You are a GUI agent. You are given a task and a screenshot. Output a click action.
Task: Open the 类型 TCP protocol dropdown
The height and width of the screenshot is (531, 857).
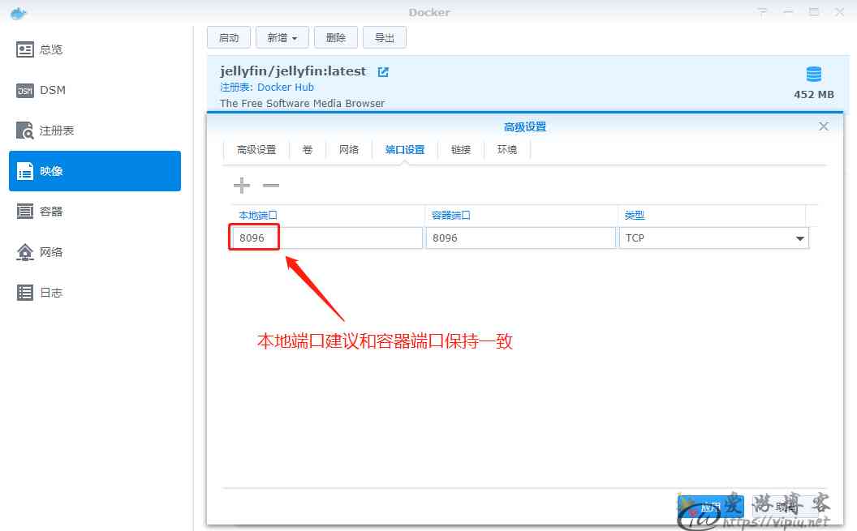click(714, 238)
